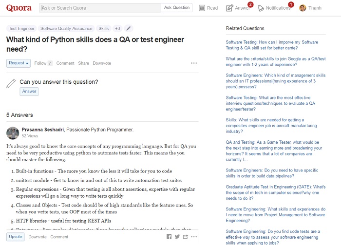Focus the Ask or Search Quora field
This screenshot has width=341, height=245.
(100, 8)
